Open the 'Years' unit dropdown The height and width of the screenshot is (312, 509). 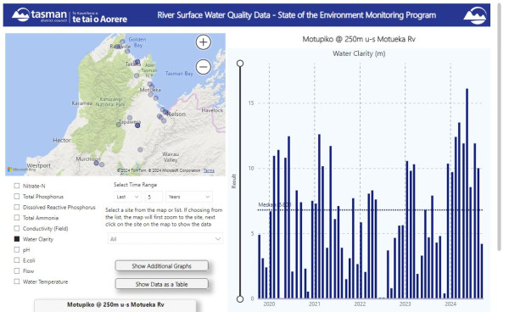click(x=189, y=197)
